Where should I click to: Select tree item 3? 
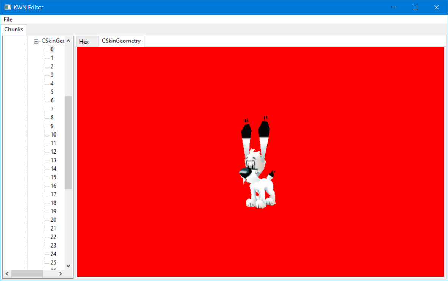click(52, 75)
